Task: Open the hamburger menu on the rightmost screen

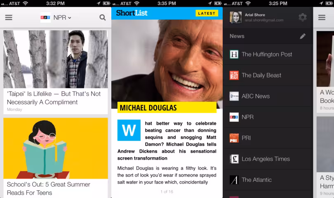Action: click(x=322, y=17)
